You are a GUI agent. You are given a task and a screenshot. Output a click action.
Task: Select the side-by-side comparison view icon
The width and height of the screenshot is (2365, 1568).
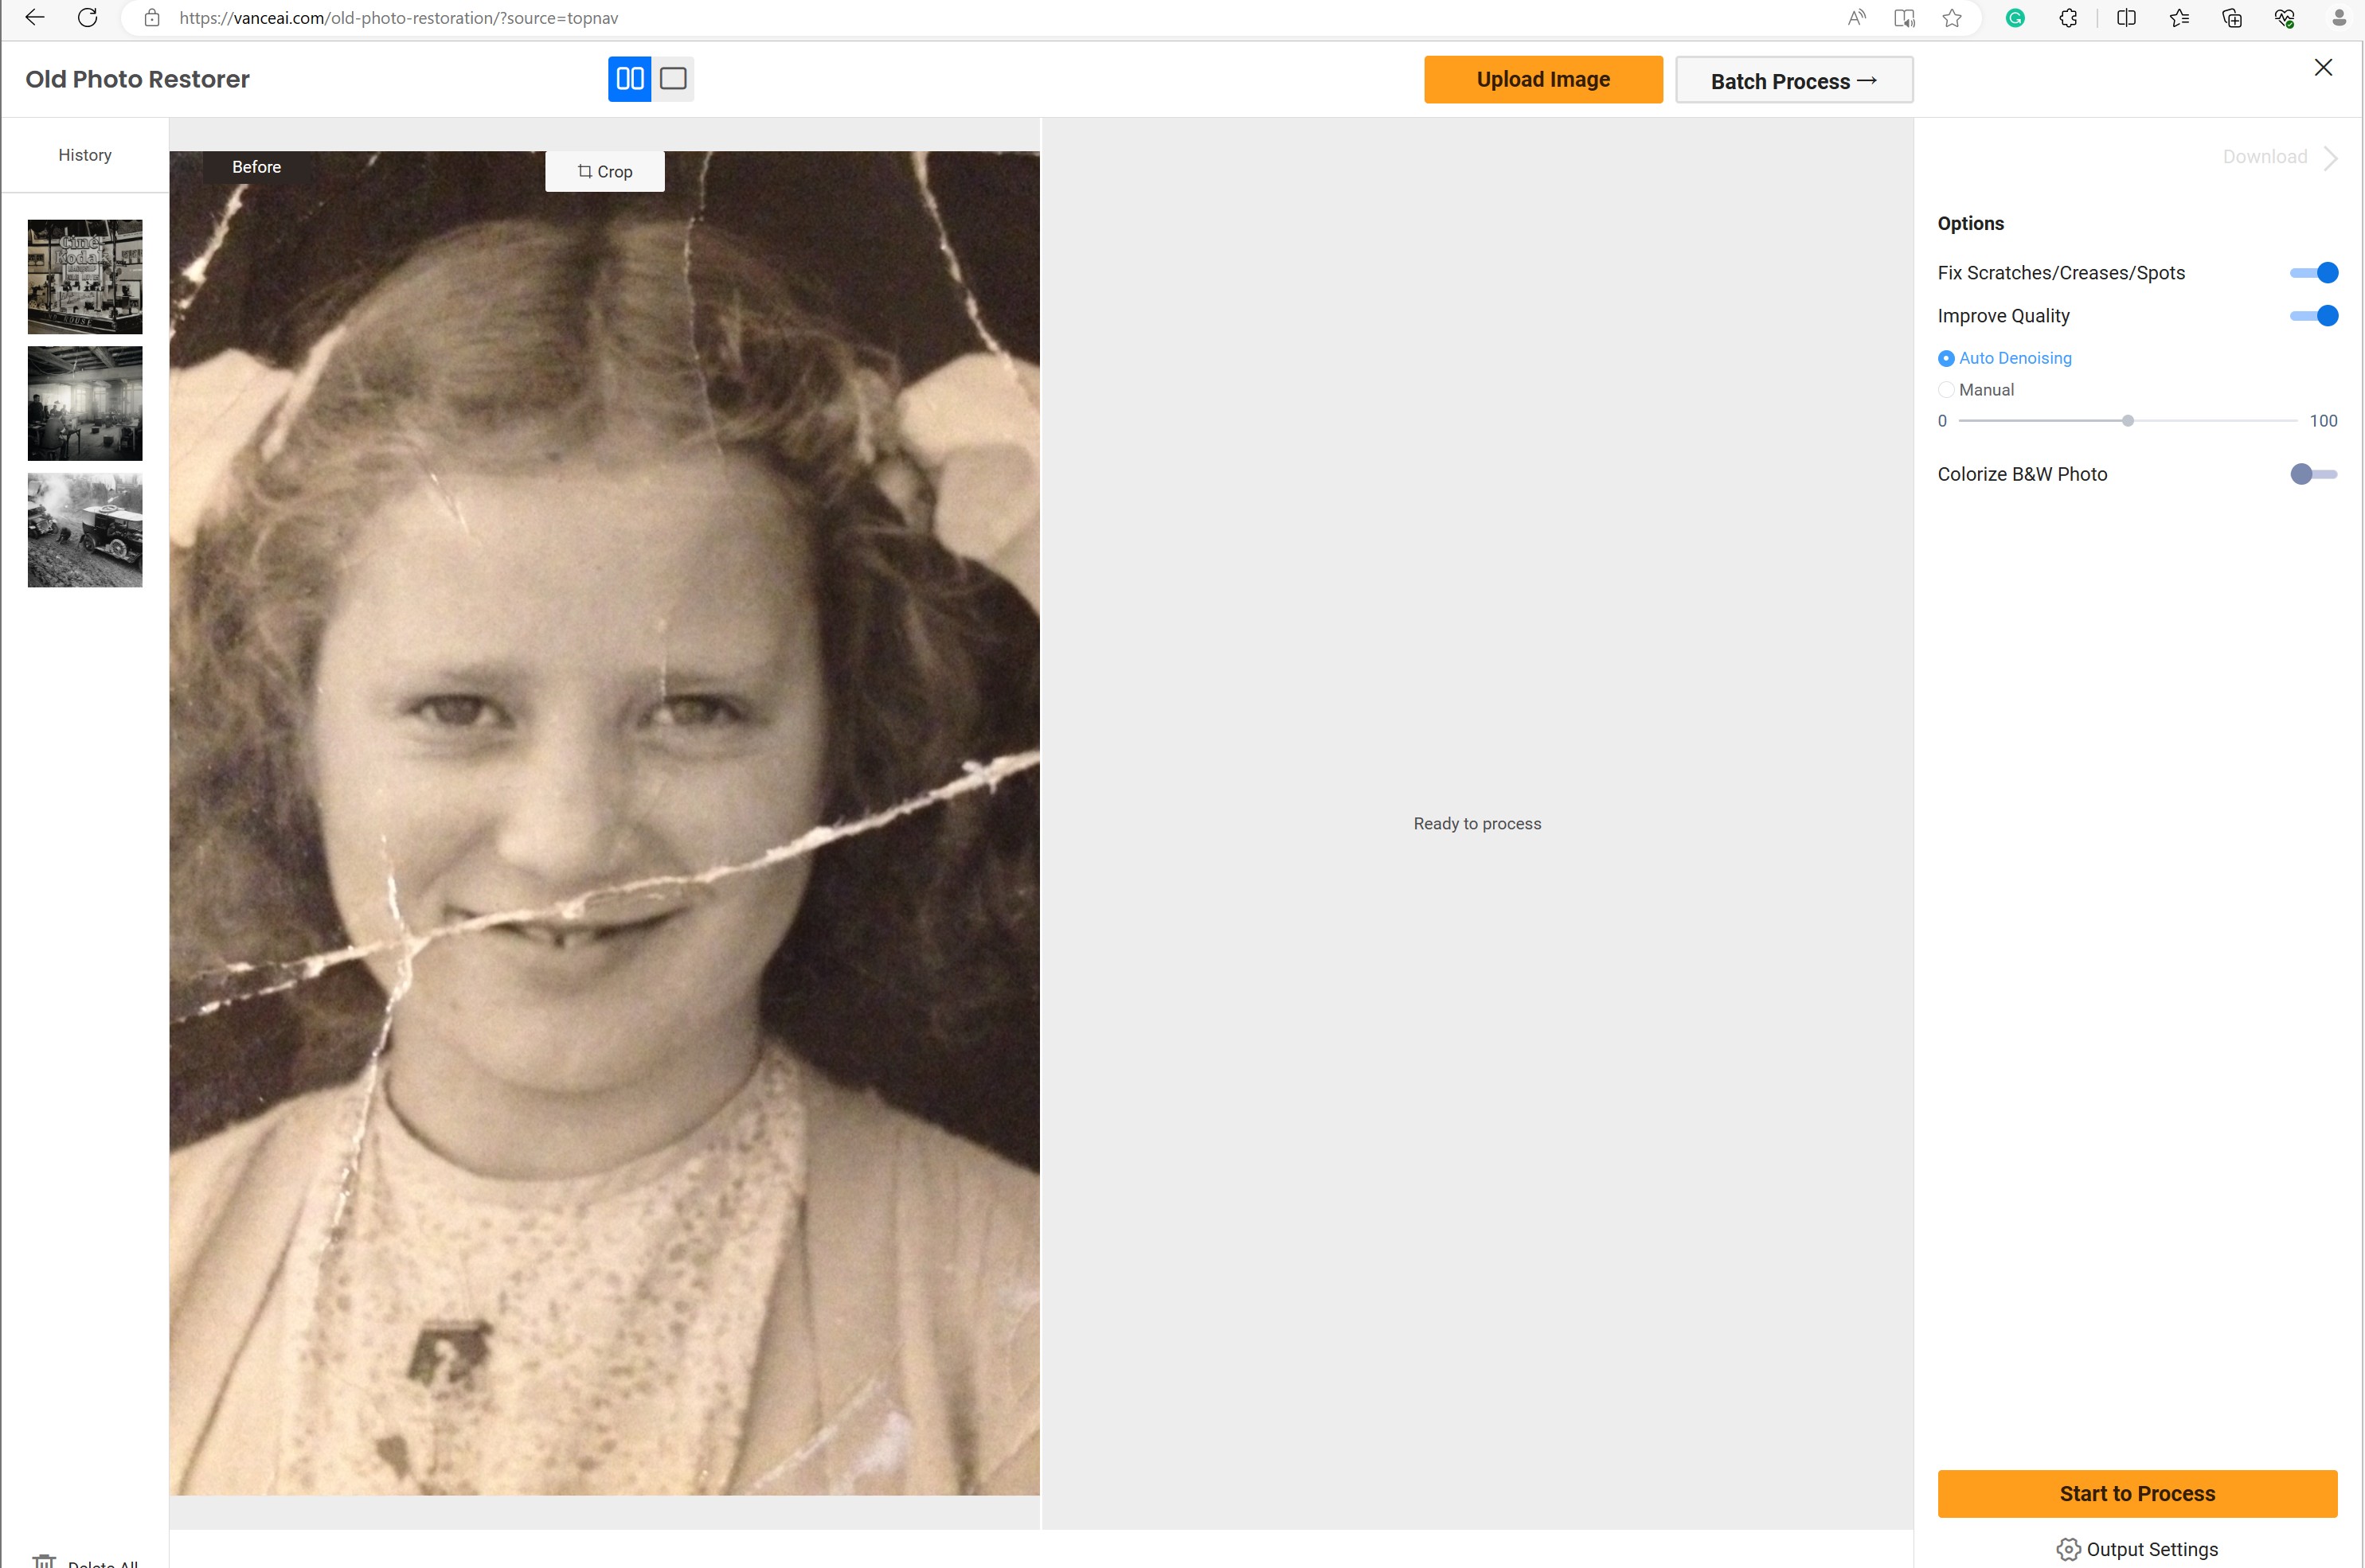point(629,78)
